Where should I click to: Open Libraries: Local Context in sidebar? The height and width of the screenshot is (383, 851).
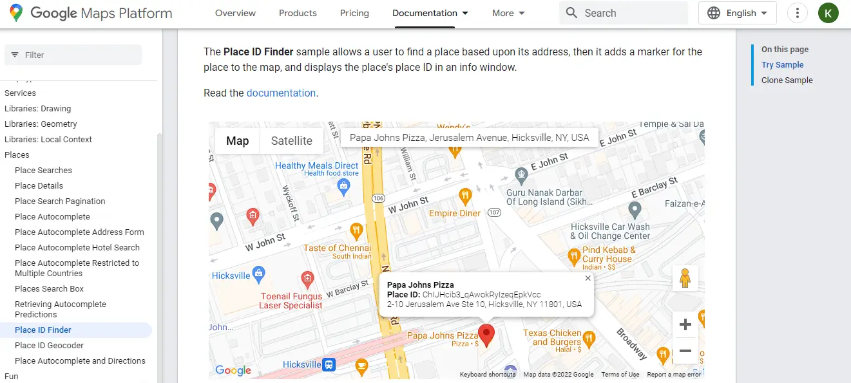[x=48, y=140]
